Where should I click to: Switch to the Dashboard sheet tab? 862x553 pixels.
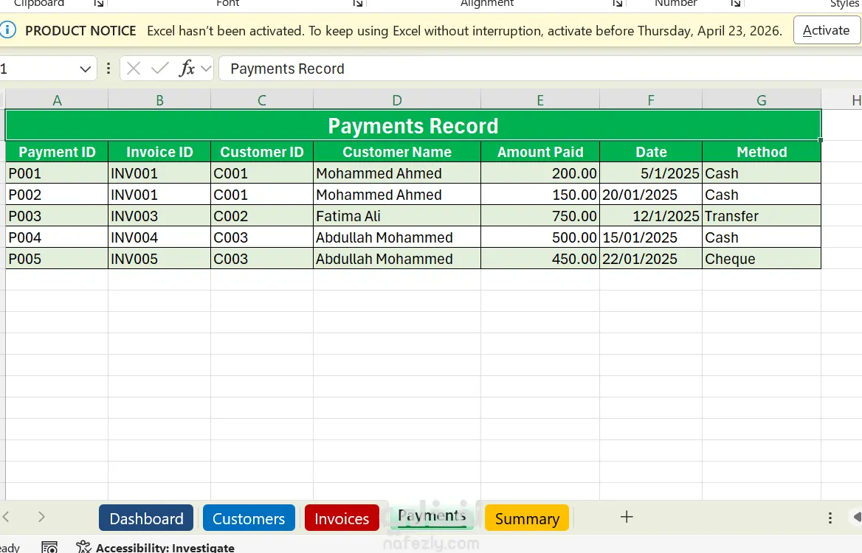146,518
